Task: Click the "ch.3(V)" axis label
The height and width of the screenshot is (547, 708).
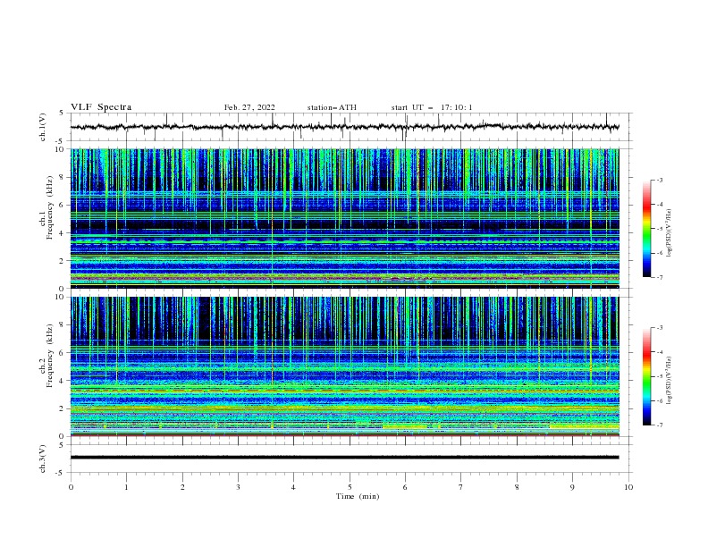Action: [x=43, y=459]
